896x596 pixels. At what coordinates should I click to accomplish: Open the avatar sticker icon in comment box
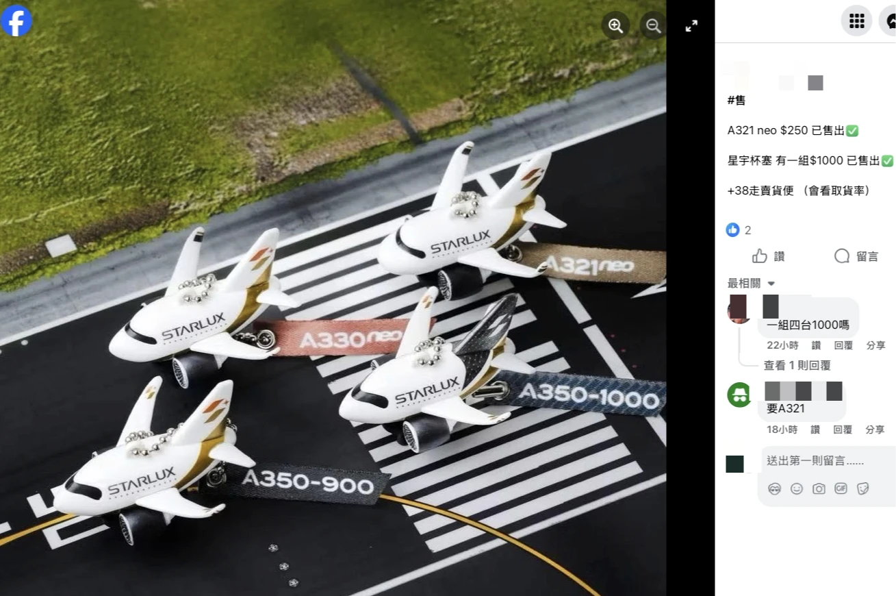(774, 488)
